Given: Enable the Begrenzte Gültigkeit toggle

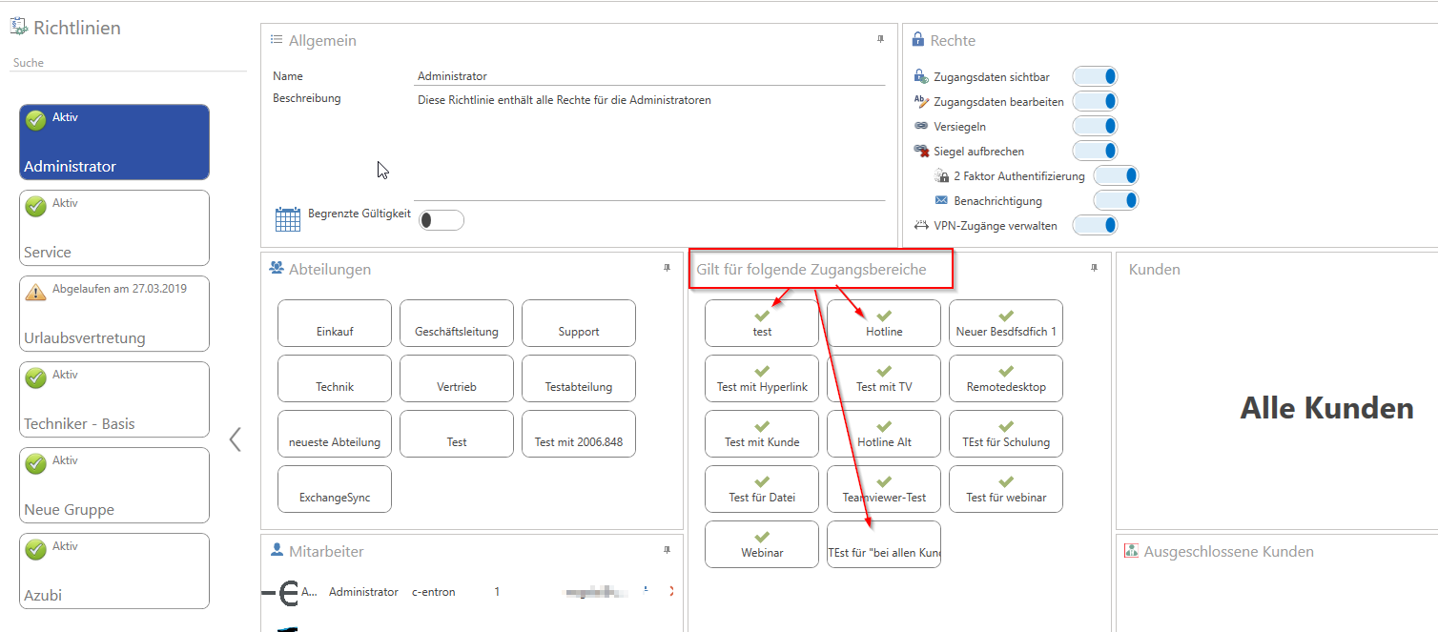Looking at the screenshot, I should (x=441, y=220).
